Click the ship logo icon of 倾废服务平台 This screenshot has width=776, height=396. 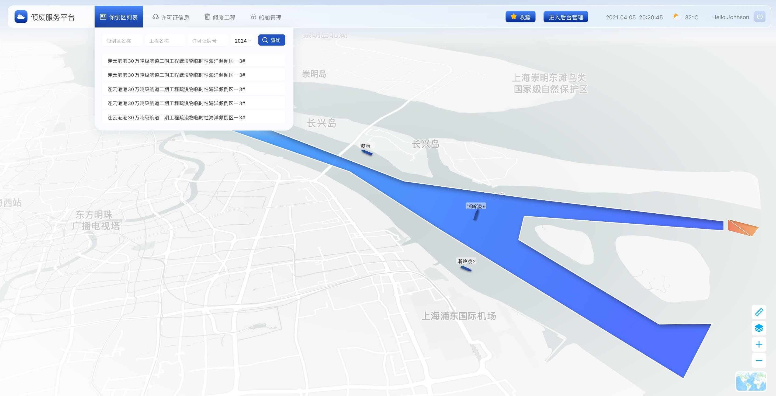click(21, 16)
